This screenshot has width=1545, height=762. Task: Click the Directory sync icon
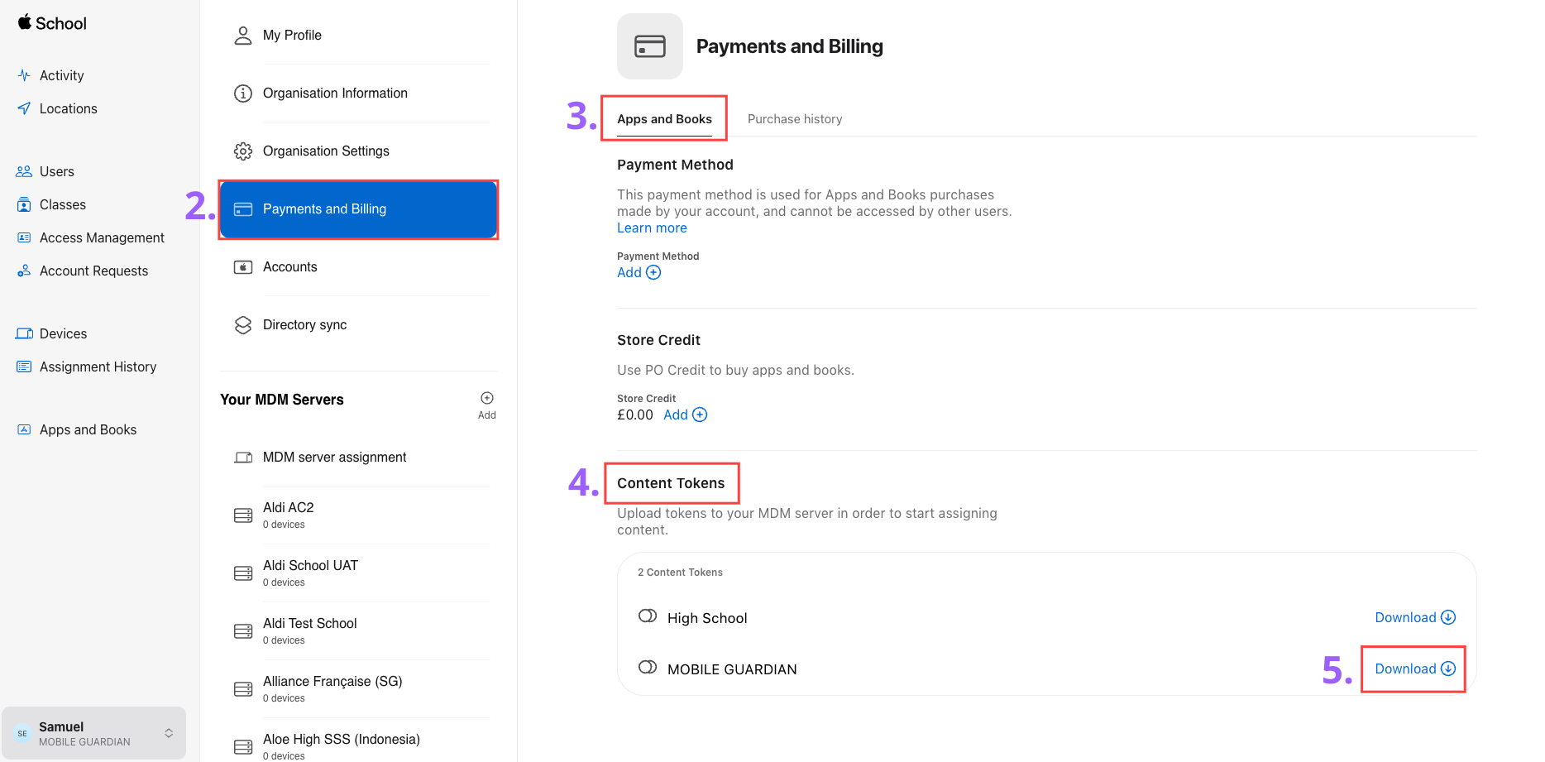[242, 325]
